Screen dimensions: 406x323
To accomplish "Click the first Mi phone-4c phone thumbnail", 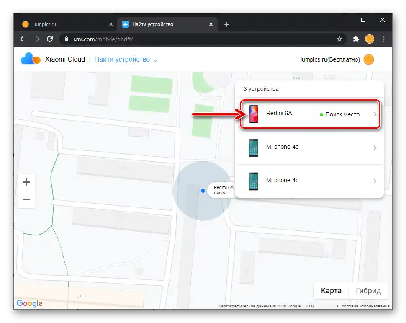I will (254, 148).
